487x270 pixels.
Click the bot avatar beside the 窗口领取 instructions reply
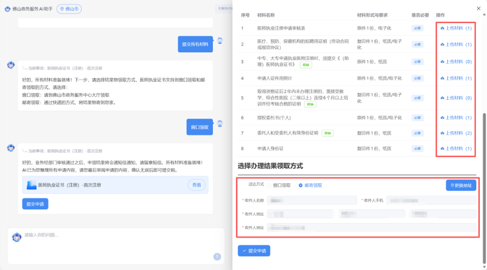pos(11,65)
